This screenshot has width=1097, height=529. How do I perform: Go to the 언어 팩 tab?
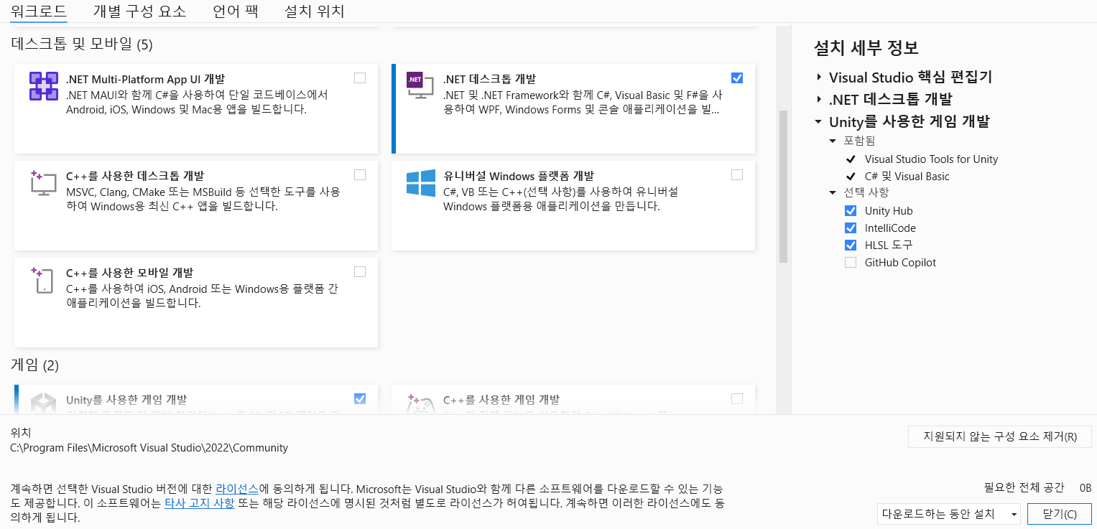236,11
